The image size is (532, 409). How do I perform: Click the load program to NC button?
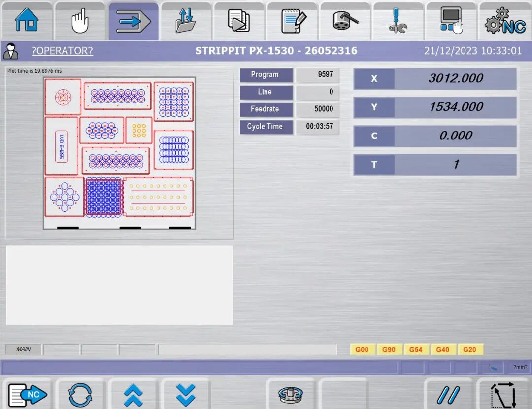coord(28,394)
